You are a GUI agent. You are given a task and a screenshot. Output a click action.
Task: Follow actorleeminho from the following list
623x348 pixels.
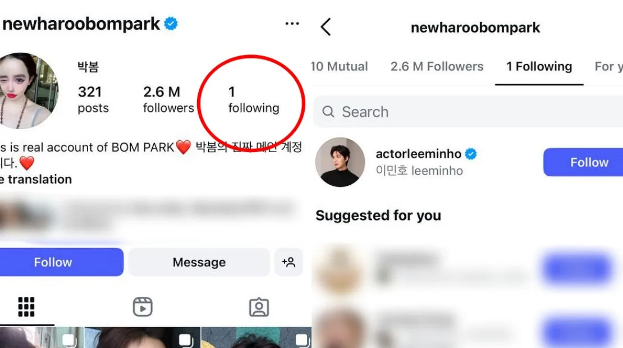584,162
